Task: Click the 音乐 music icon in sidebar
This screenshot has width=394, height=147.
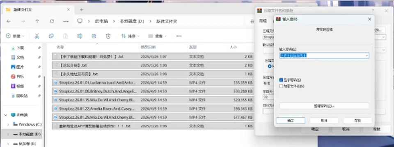Action: coord(13,76)
